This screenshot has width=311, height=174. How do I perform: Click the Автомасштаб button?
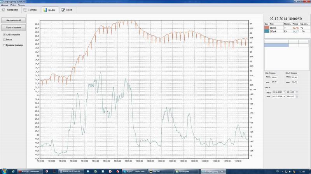[14, 19]
